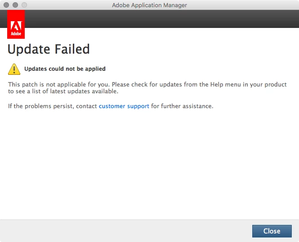
Task: Click the 'This patch is not applicable' message
Action: click(x=147, y=88)
